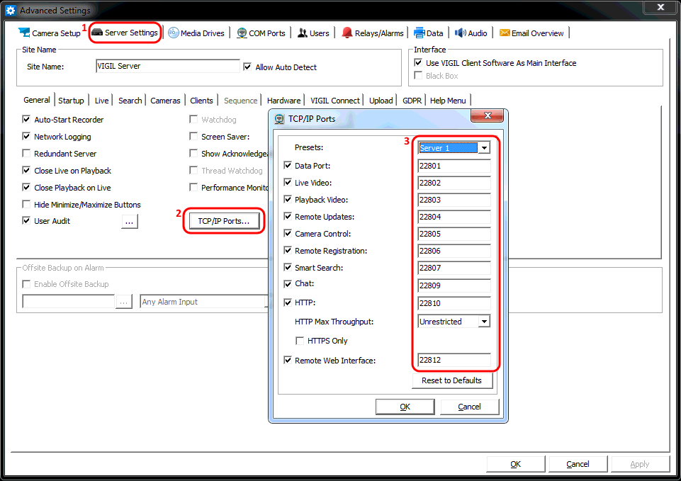Click the Playback Video port field 22803
The width and height of the screenshot is (681, 481).
(x=454, y=200)
